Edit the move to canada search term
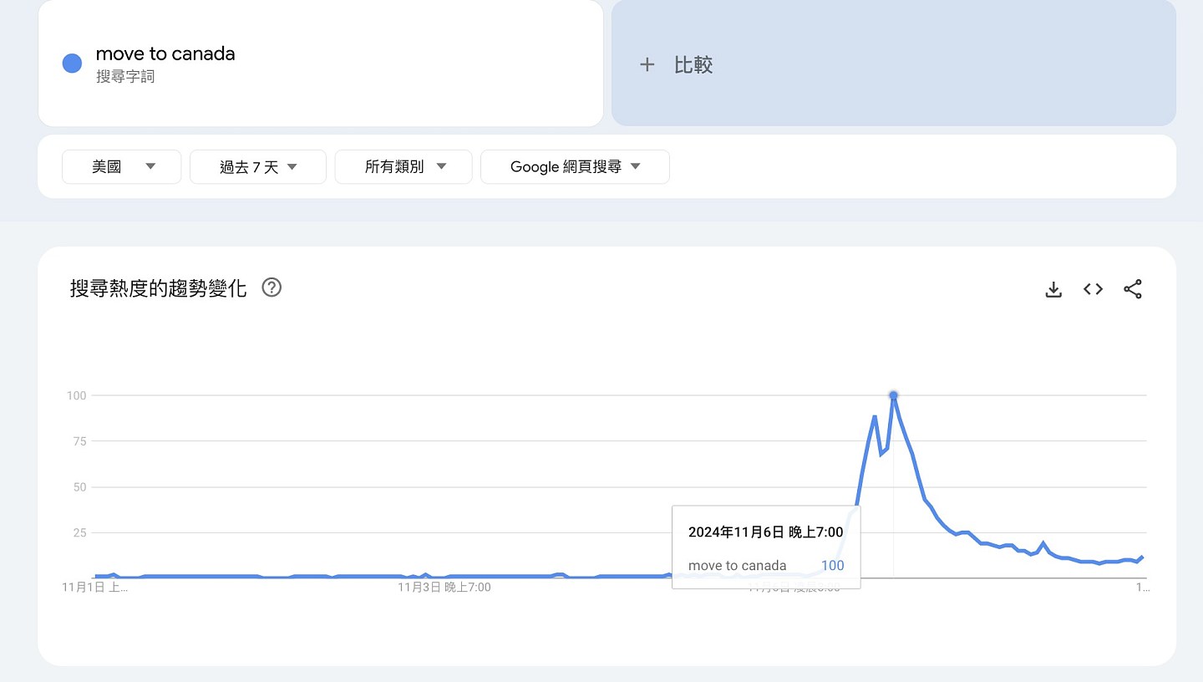The height and width of the screenshot is (682, 1203). tap(165, 53)
